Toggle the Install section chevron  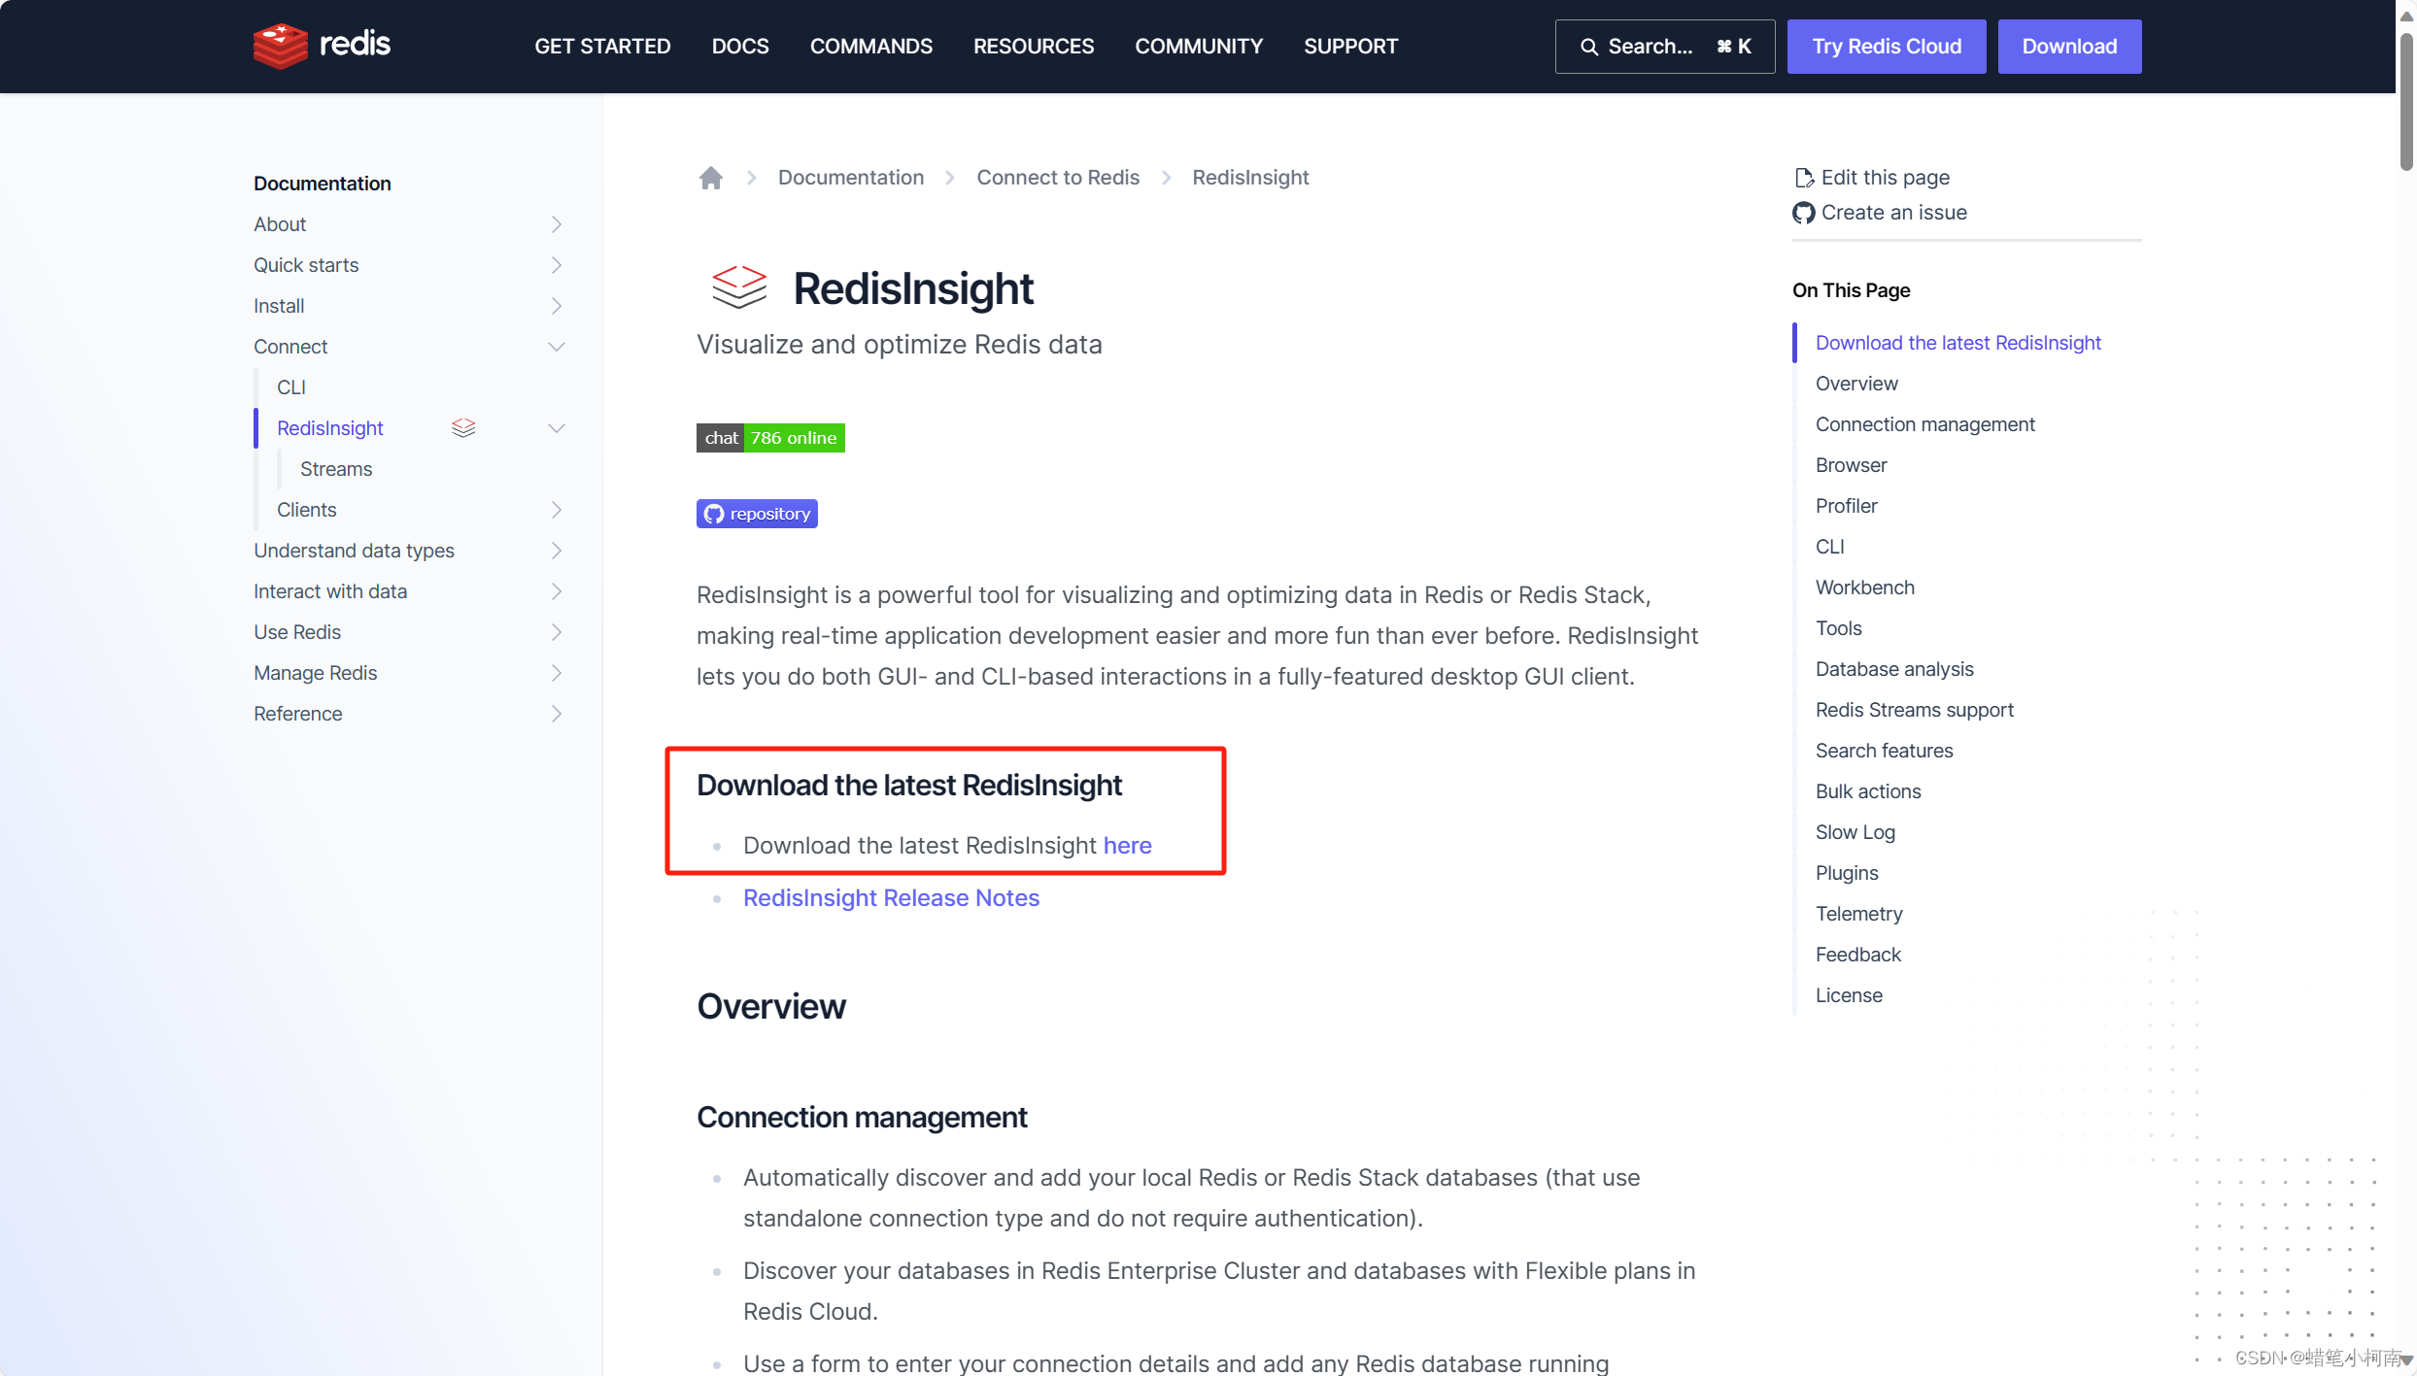(555, 306)
